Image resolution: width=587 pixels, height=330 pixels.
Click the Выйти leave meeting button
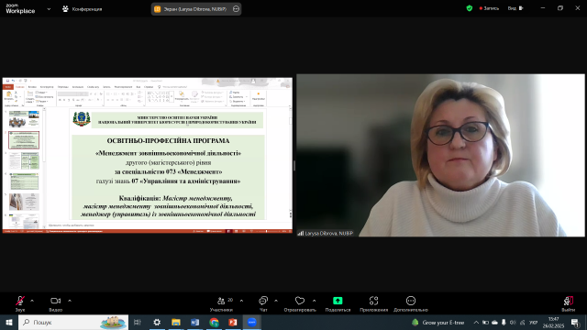tap(569, 303)
